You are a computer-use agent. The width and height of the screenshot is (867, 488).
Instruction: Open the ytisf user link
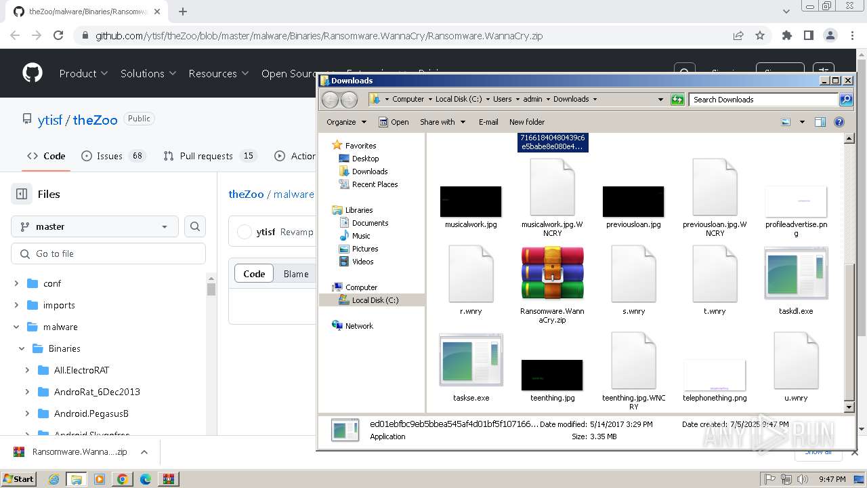49,120
